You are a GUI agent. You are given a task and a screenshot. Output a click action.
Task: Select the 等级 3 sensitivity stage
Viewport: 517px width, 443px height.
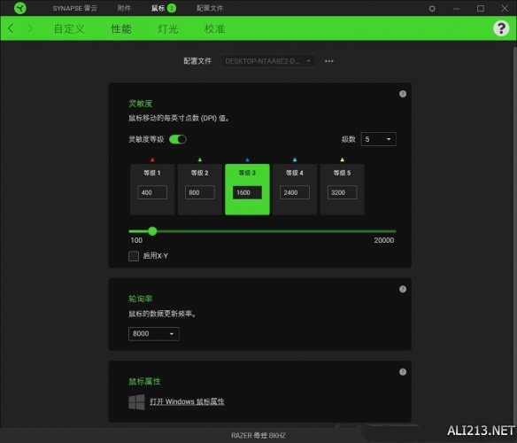(247, 190)
